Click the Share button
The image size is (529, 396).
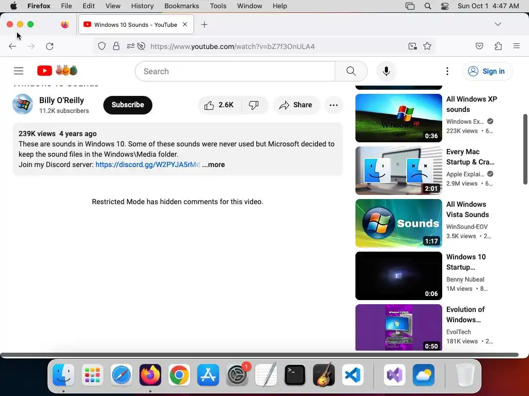pos(296,105)
